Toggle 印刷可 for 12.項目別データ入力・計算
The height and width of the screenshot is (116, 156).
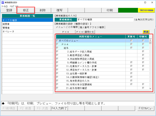(143, 70)
